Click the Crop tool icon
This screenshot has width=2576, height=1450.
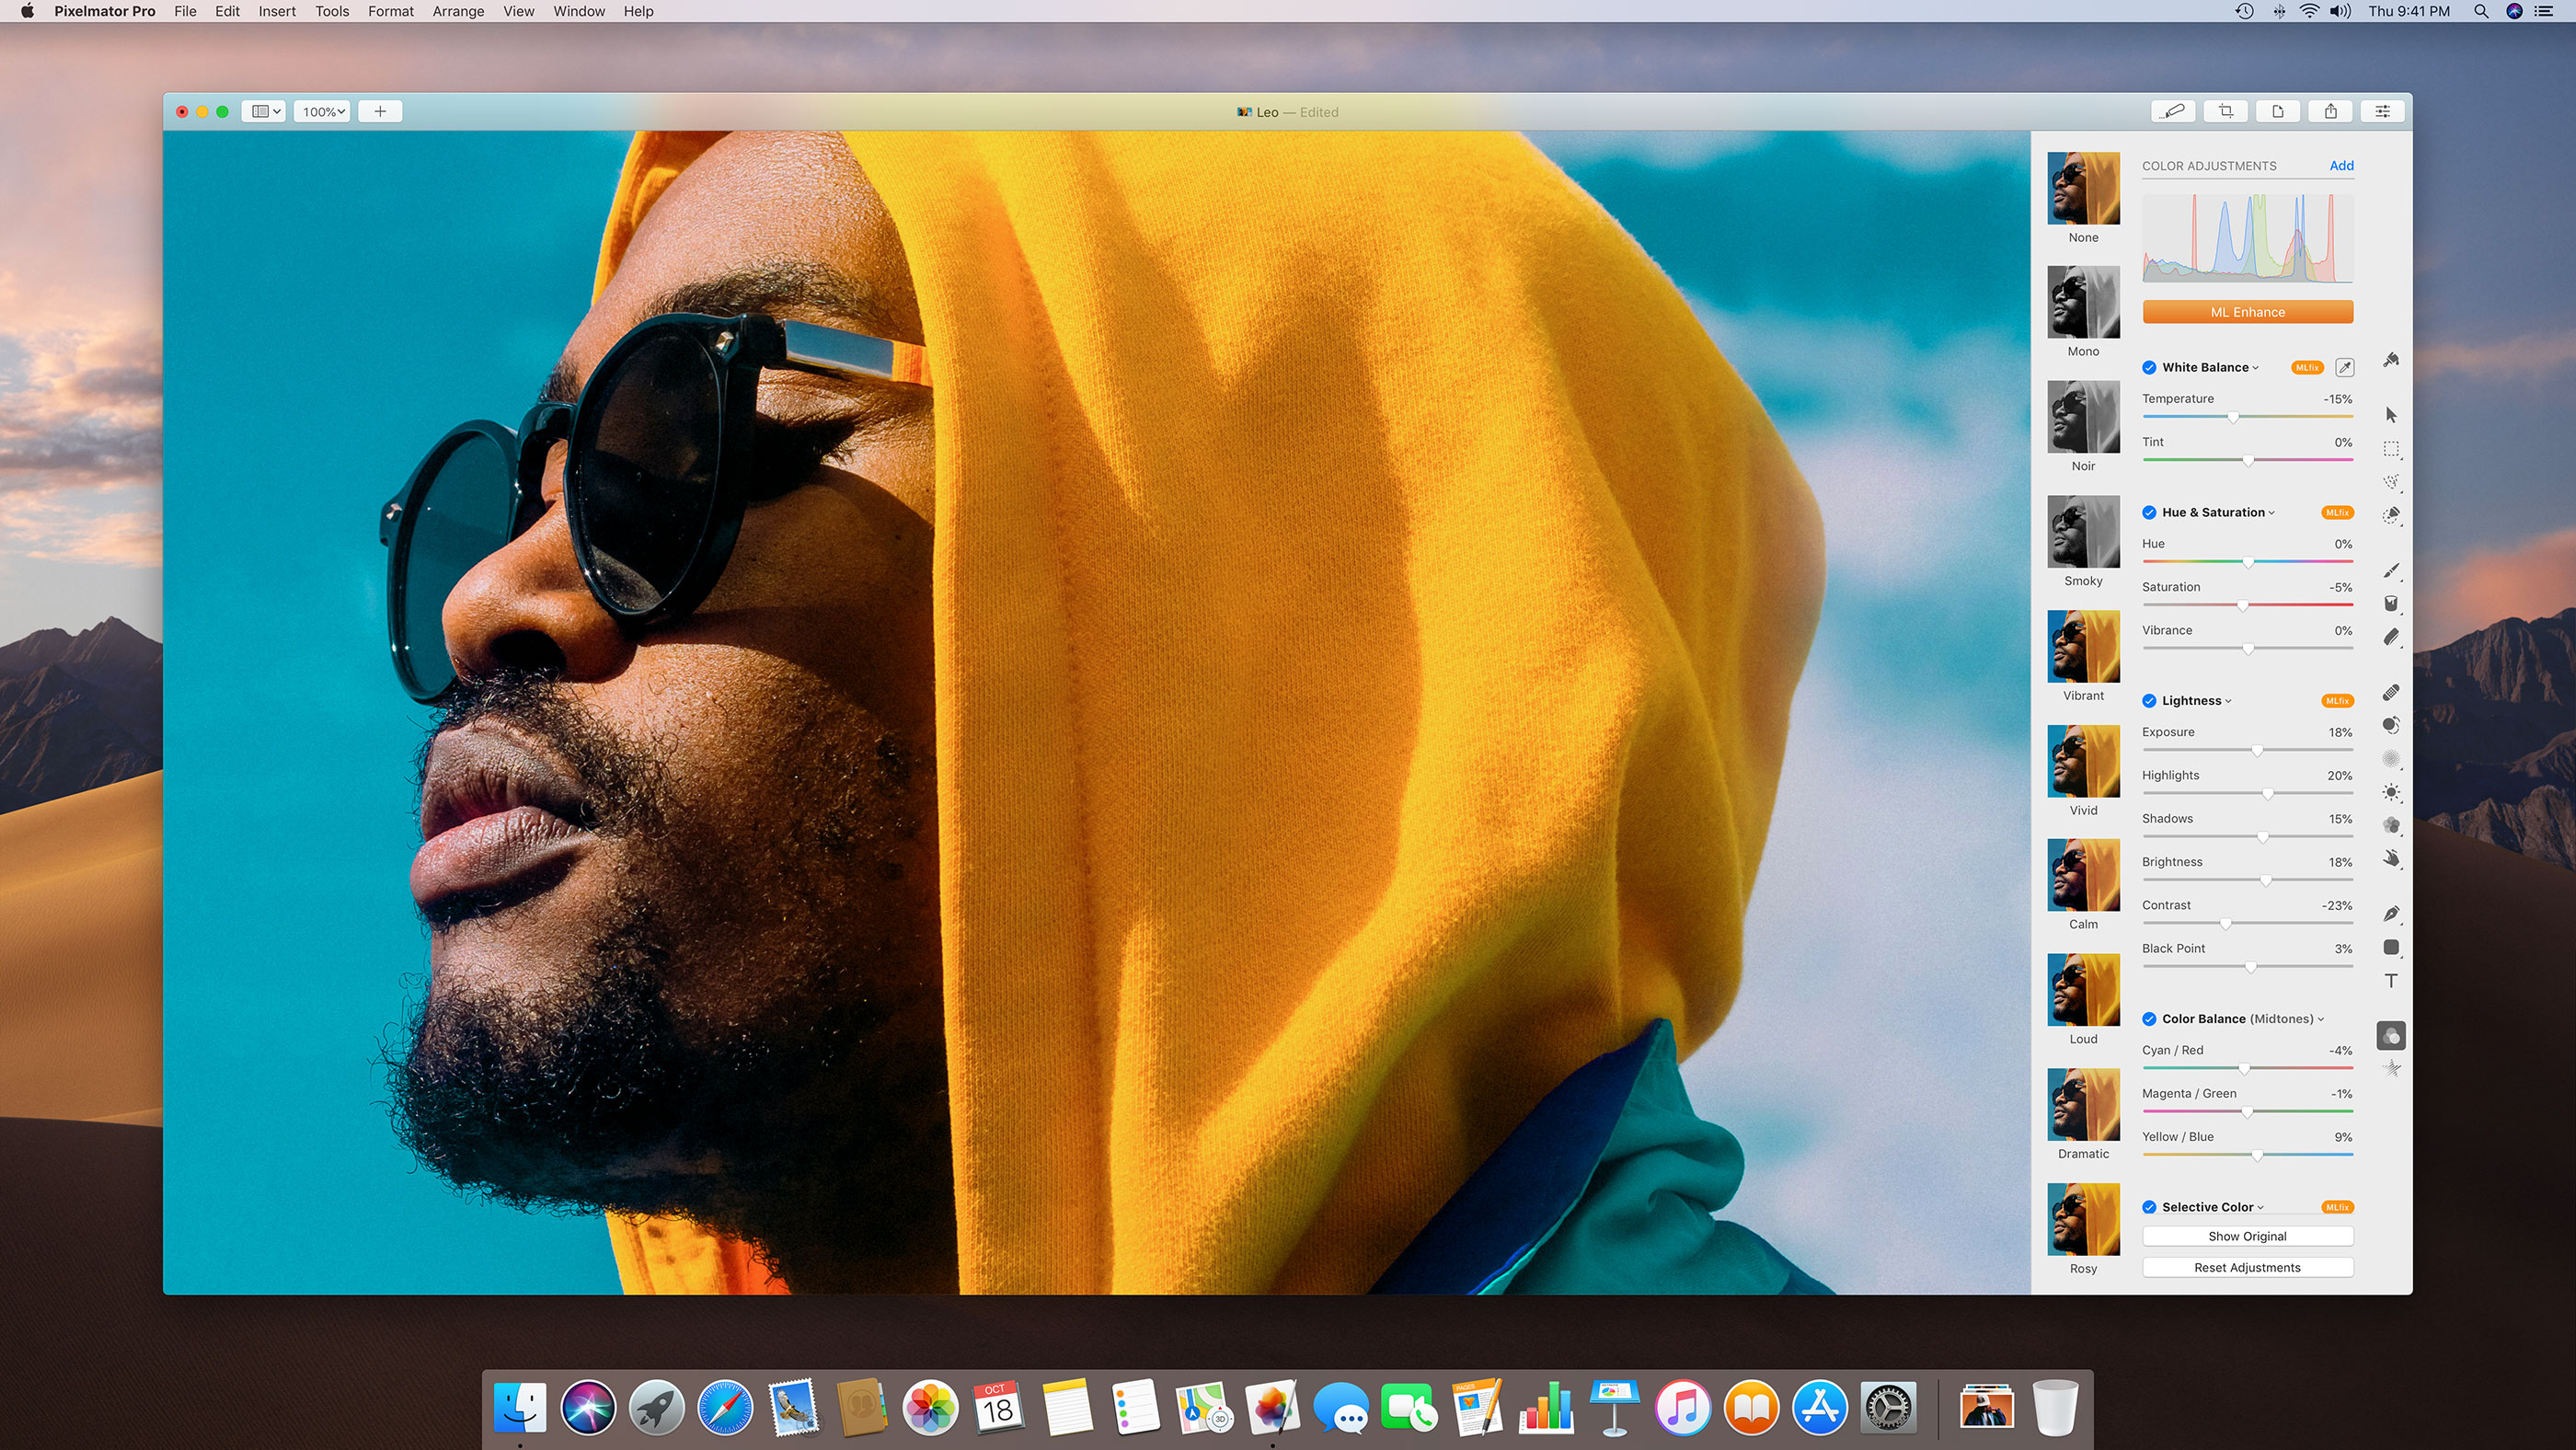tap(2227, 111)
